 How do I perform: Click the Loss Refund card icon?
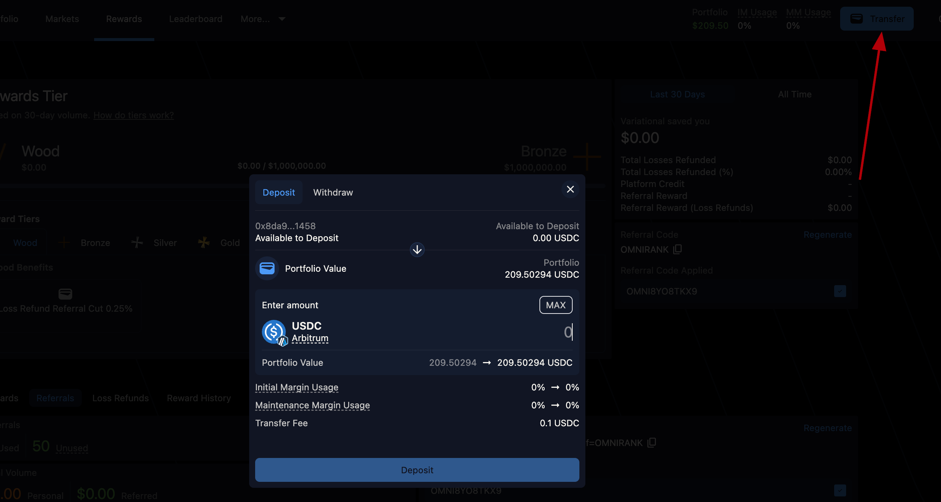65,294
